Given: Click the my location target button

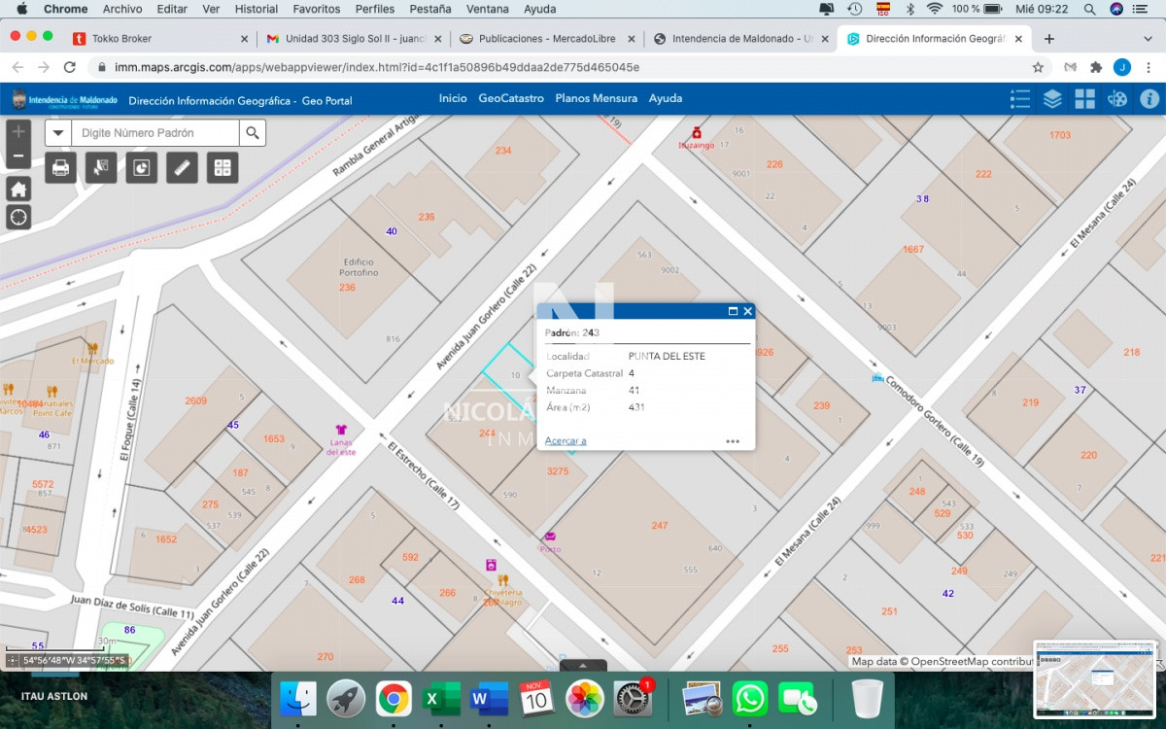Looking at the screenshot, I should click(18, 217).
